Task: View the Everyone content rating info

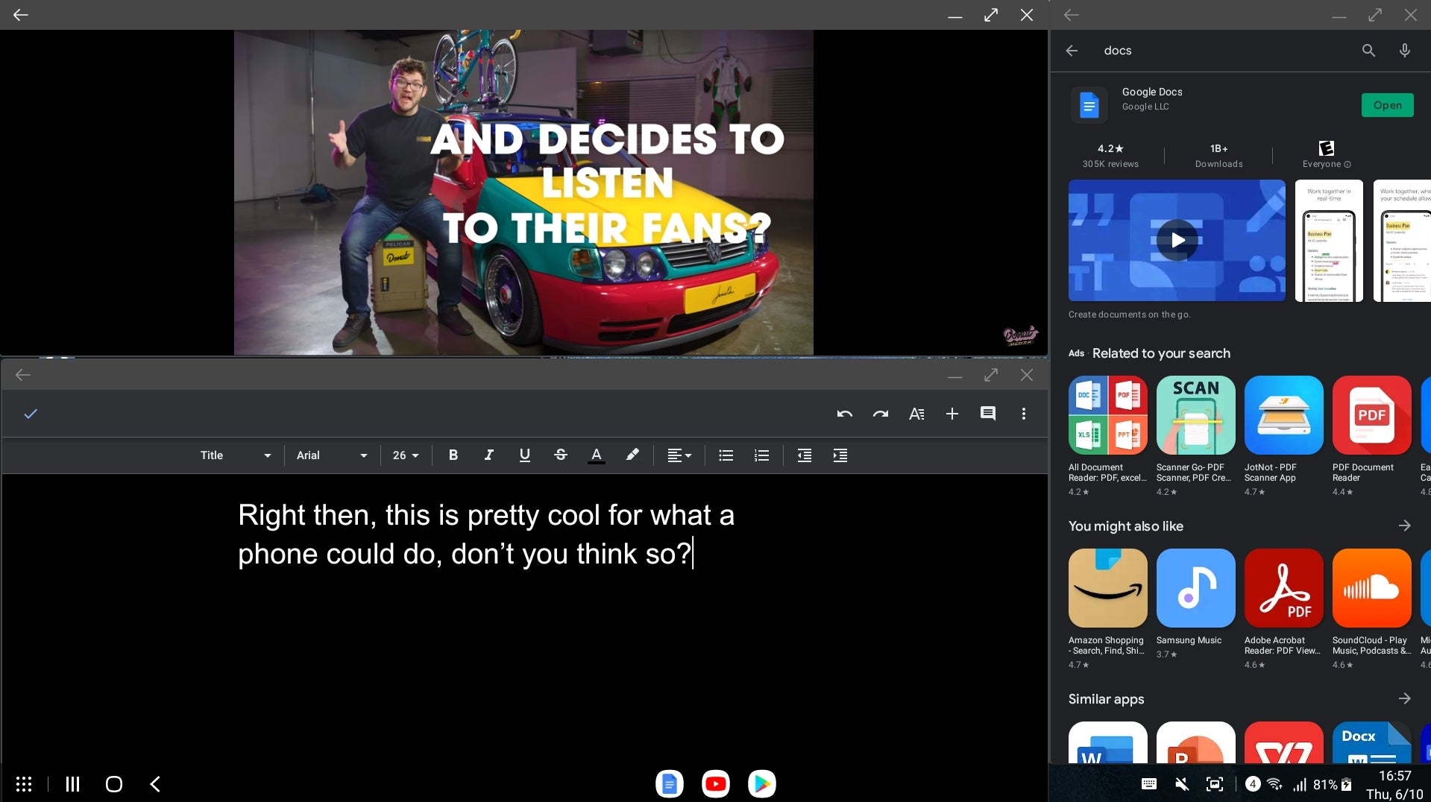Action: (1327, 156)
